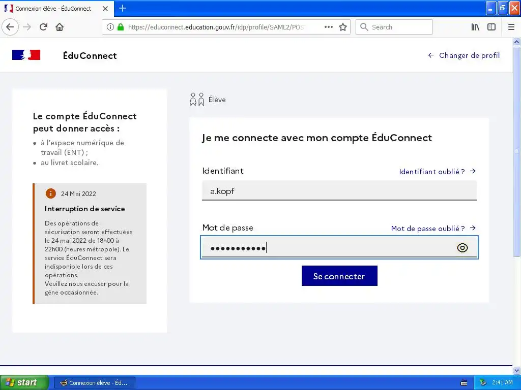
Task: Click the 2:41 AM clock
Action: pyautogui.click(x=502, y=383)
